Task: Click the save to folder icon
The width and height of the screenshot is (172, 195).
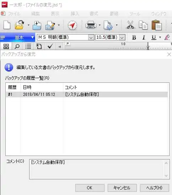Action: [37, 25]
